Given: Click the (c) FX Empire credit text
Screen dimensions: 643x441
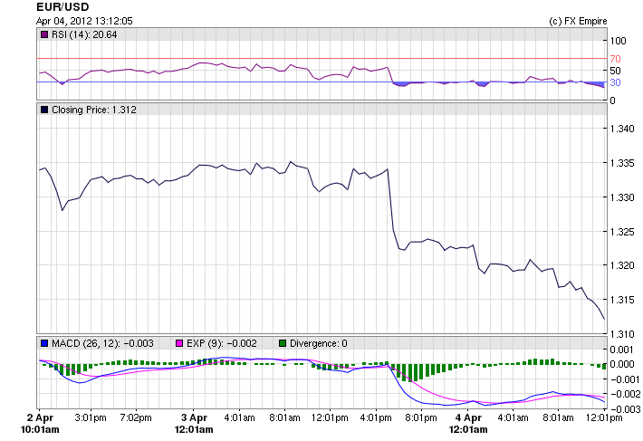Looking at the screenshot, I should (578, 21).
